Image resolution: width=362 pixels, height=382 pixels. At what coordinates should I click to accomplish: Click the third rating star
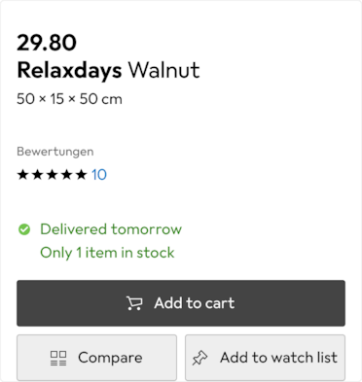pyautogui.click(x=53, y=174)
